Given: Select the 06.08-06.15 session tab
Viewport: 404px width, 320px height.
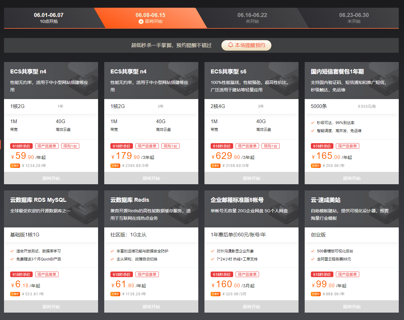Looking at the screenshot, I should [150, 18].
